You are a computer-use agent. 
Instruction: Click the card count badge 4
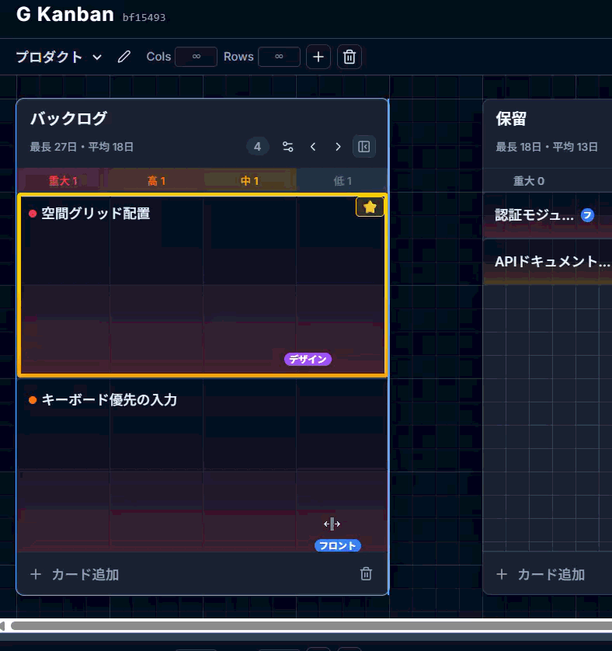[257, 147]
